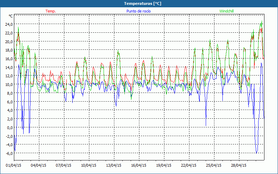This screenshot has height=174, width=278.
Task: Click the 16,0 y-axis value
Action: point(9,59)
